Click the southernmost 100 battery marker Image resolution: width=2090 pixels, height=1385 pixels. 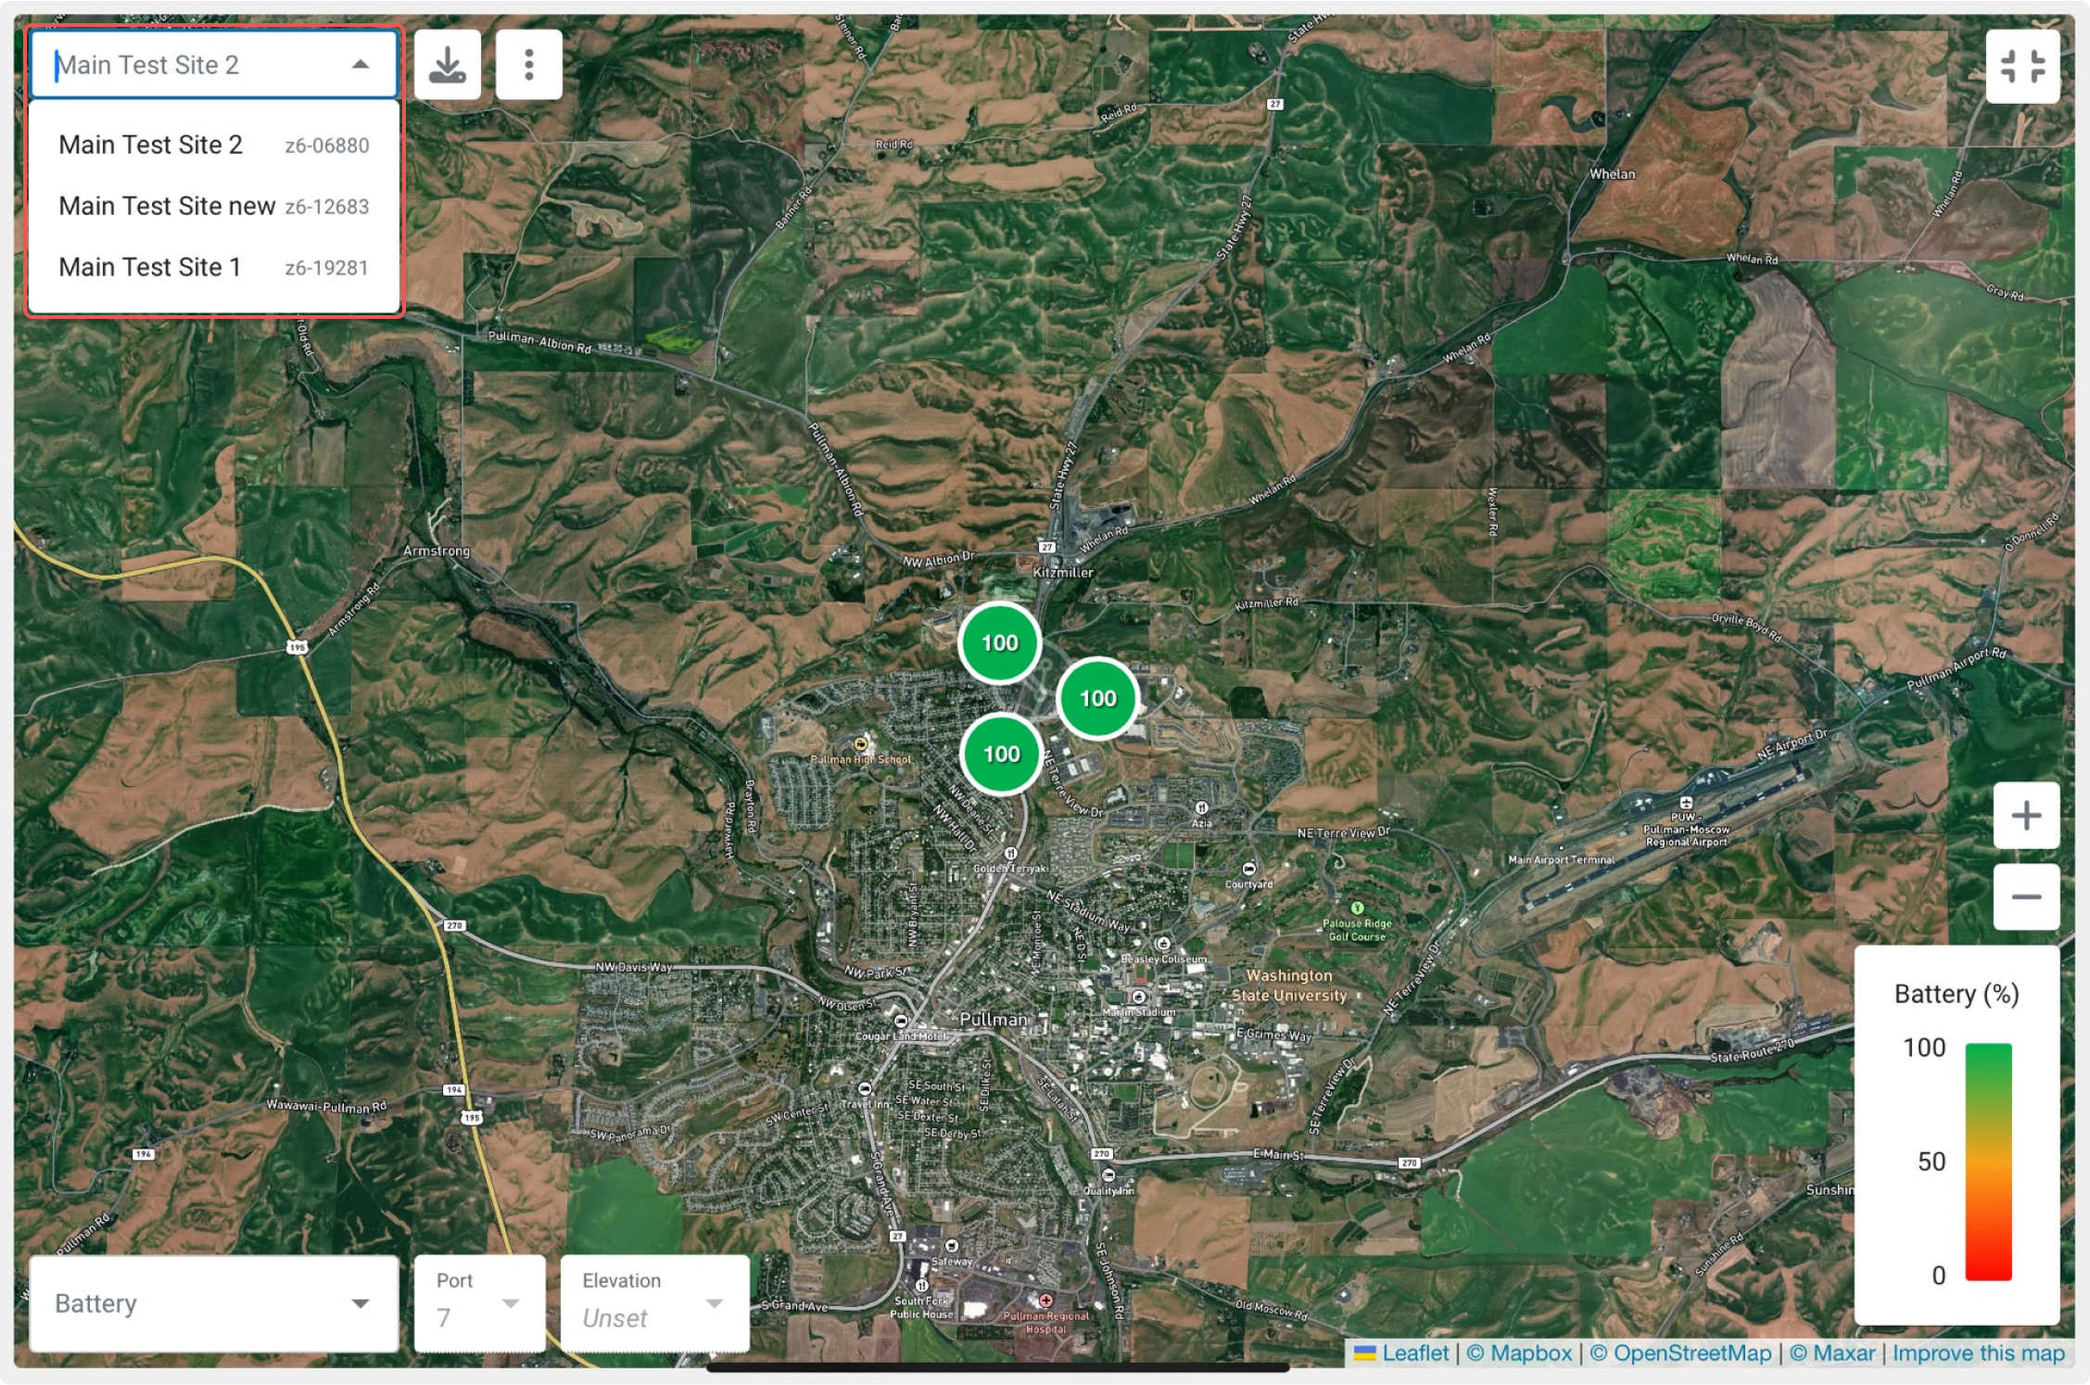click(1001, 754)
